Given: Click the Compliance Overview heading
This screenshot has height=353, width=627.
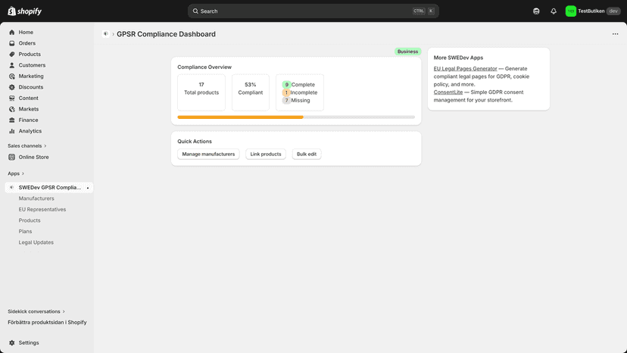Looking at the screenshot, I should point(204,67).
